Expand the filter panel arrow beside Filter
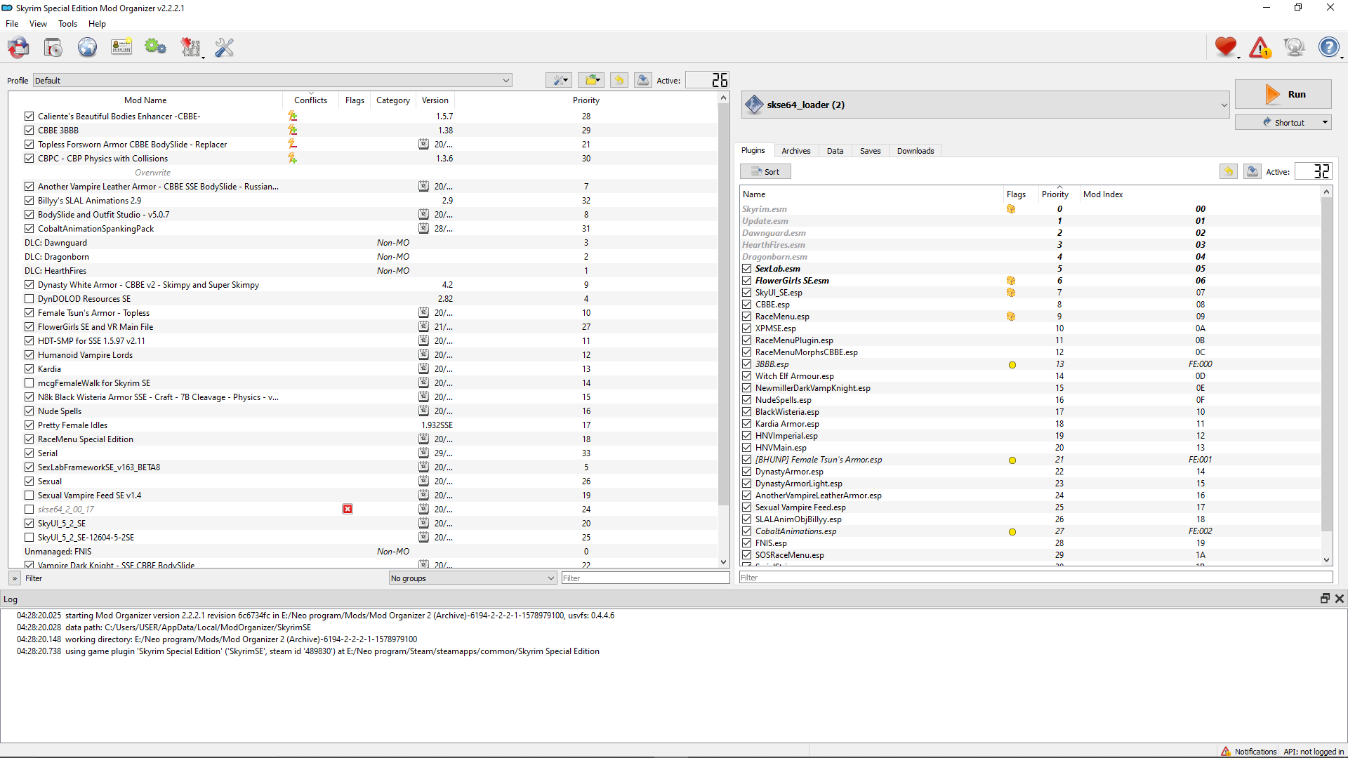This screenshot has width=1348, height=758. (x=15, y=578)
